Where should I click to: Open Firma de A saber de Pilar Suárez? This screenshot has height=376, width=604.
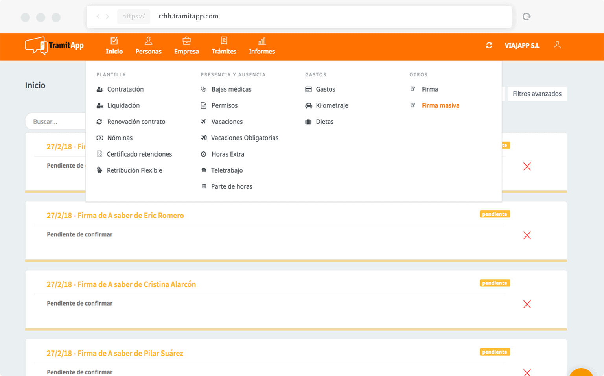coord(115,353)
